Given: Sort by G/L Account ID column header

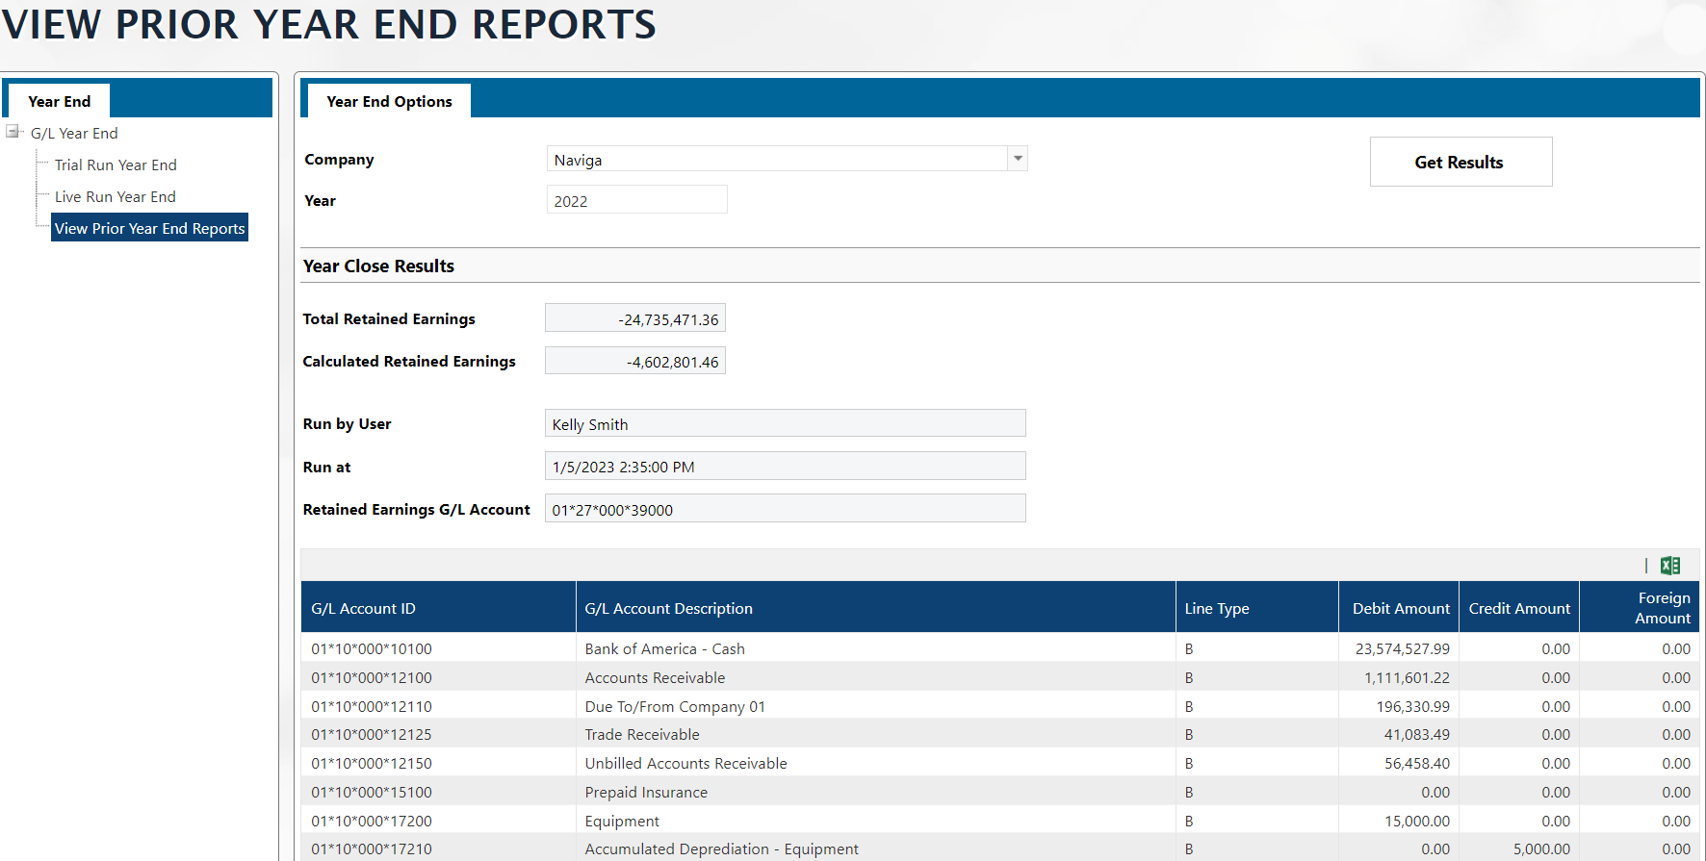Looking at the screenshot, I should click(x=363, y=609).
